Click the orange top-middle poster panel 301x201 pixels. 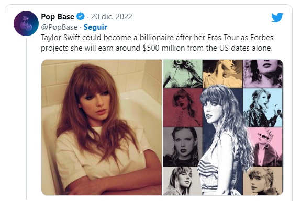222,72
